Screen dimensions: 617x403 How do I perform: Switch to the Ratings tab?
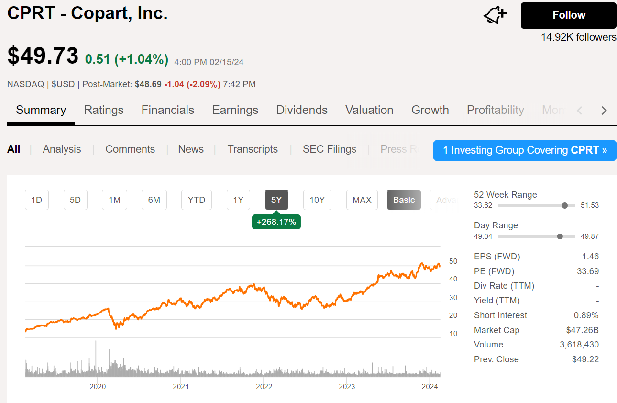(x=104, y=110)
